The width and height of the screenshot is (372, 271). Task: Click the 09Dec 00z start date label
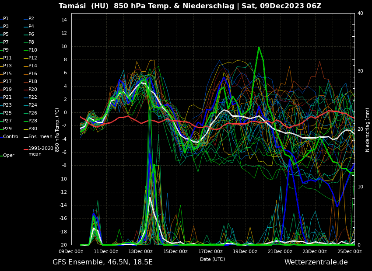click(x=71, y=251)
